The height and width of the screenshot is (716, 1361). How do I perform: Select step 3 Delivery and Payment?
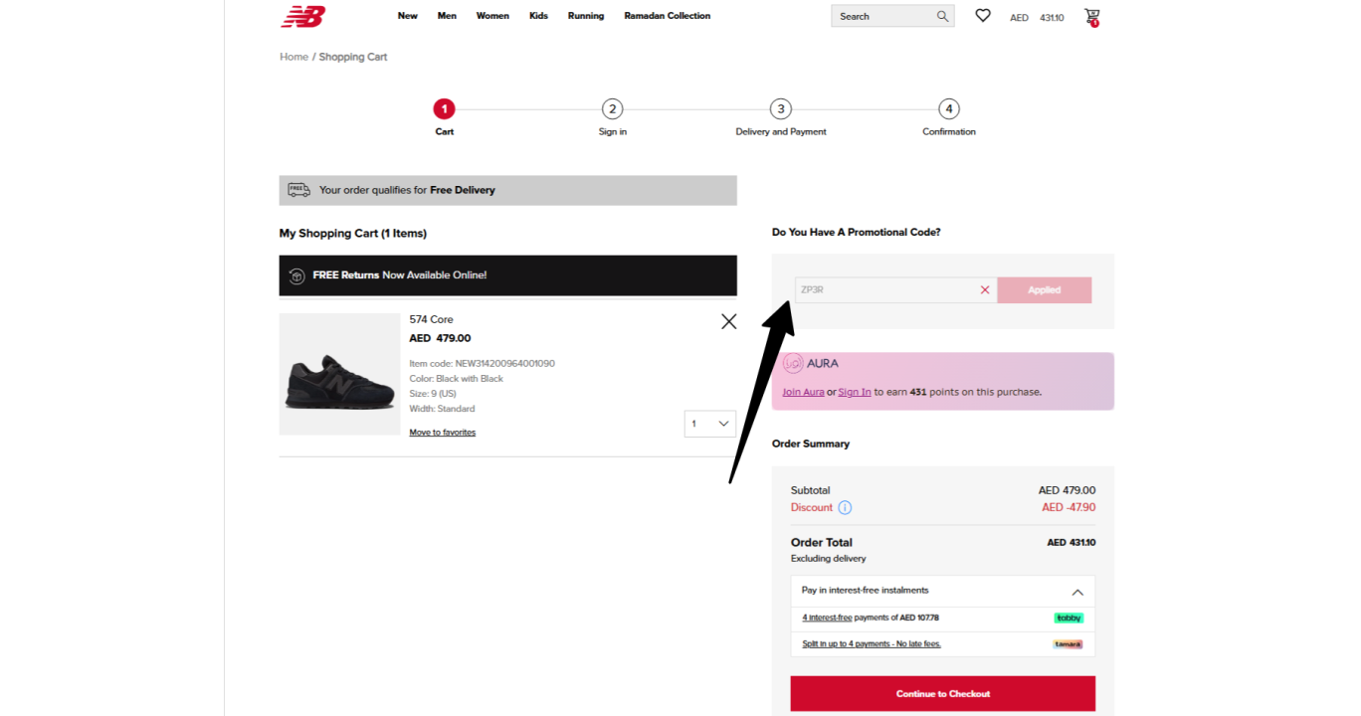pos(781,109)
